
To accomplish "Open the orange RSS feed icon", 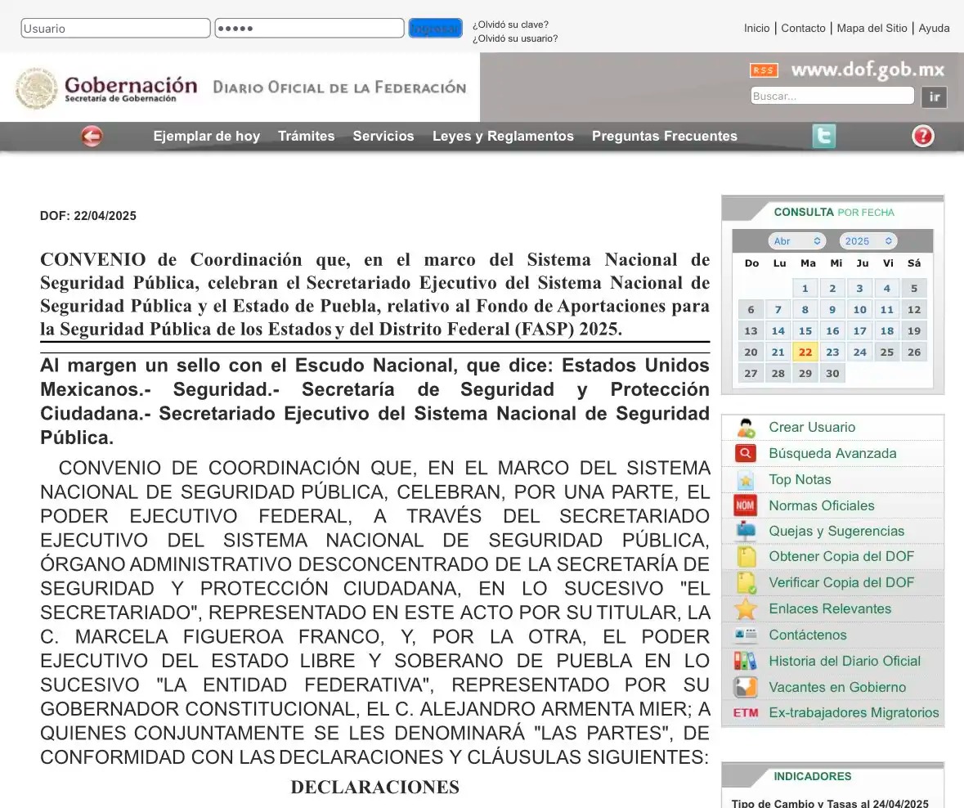I will tap(764, 70).
